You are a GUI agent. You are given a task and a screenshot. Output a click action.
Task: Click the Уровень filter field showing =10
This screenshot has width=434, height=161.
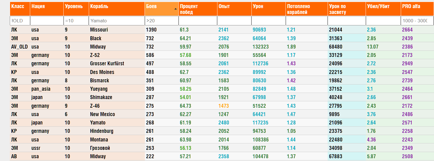point(76,21)
